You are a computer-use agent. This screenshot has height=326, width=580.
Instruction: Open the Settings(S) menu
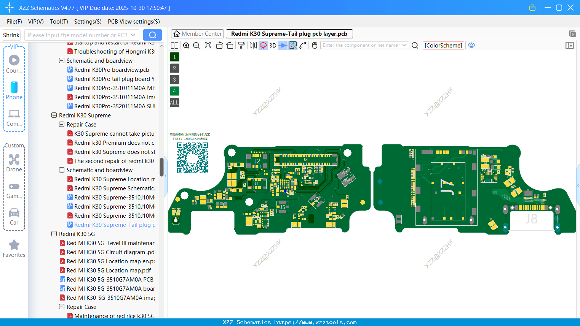(88, 22)
